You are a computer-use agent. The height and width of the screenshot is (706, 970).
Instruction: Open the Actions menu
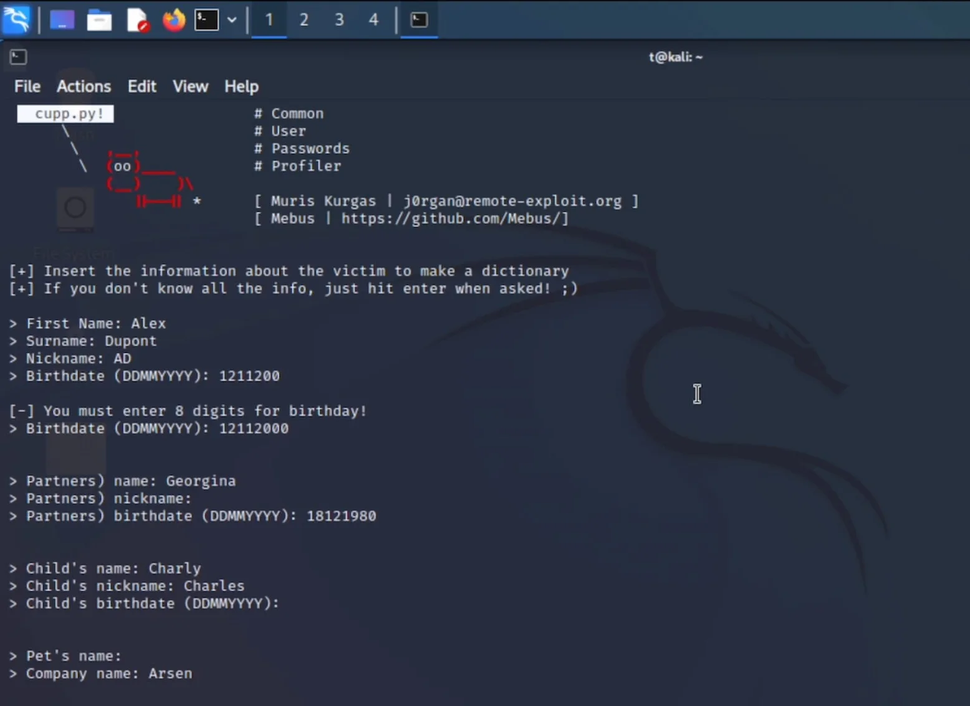[84, 87]
